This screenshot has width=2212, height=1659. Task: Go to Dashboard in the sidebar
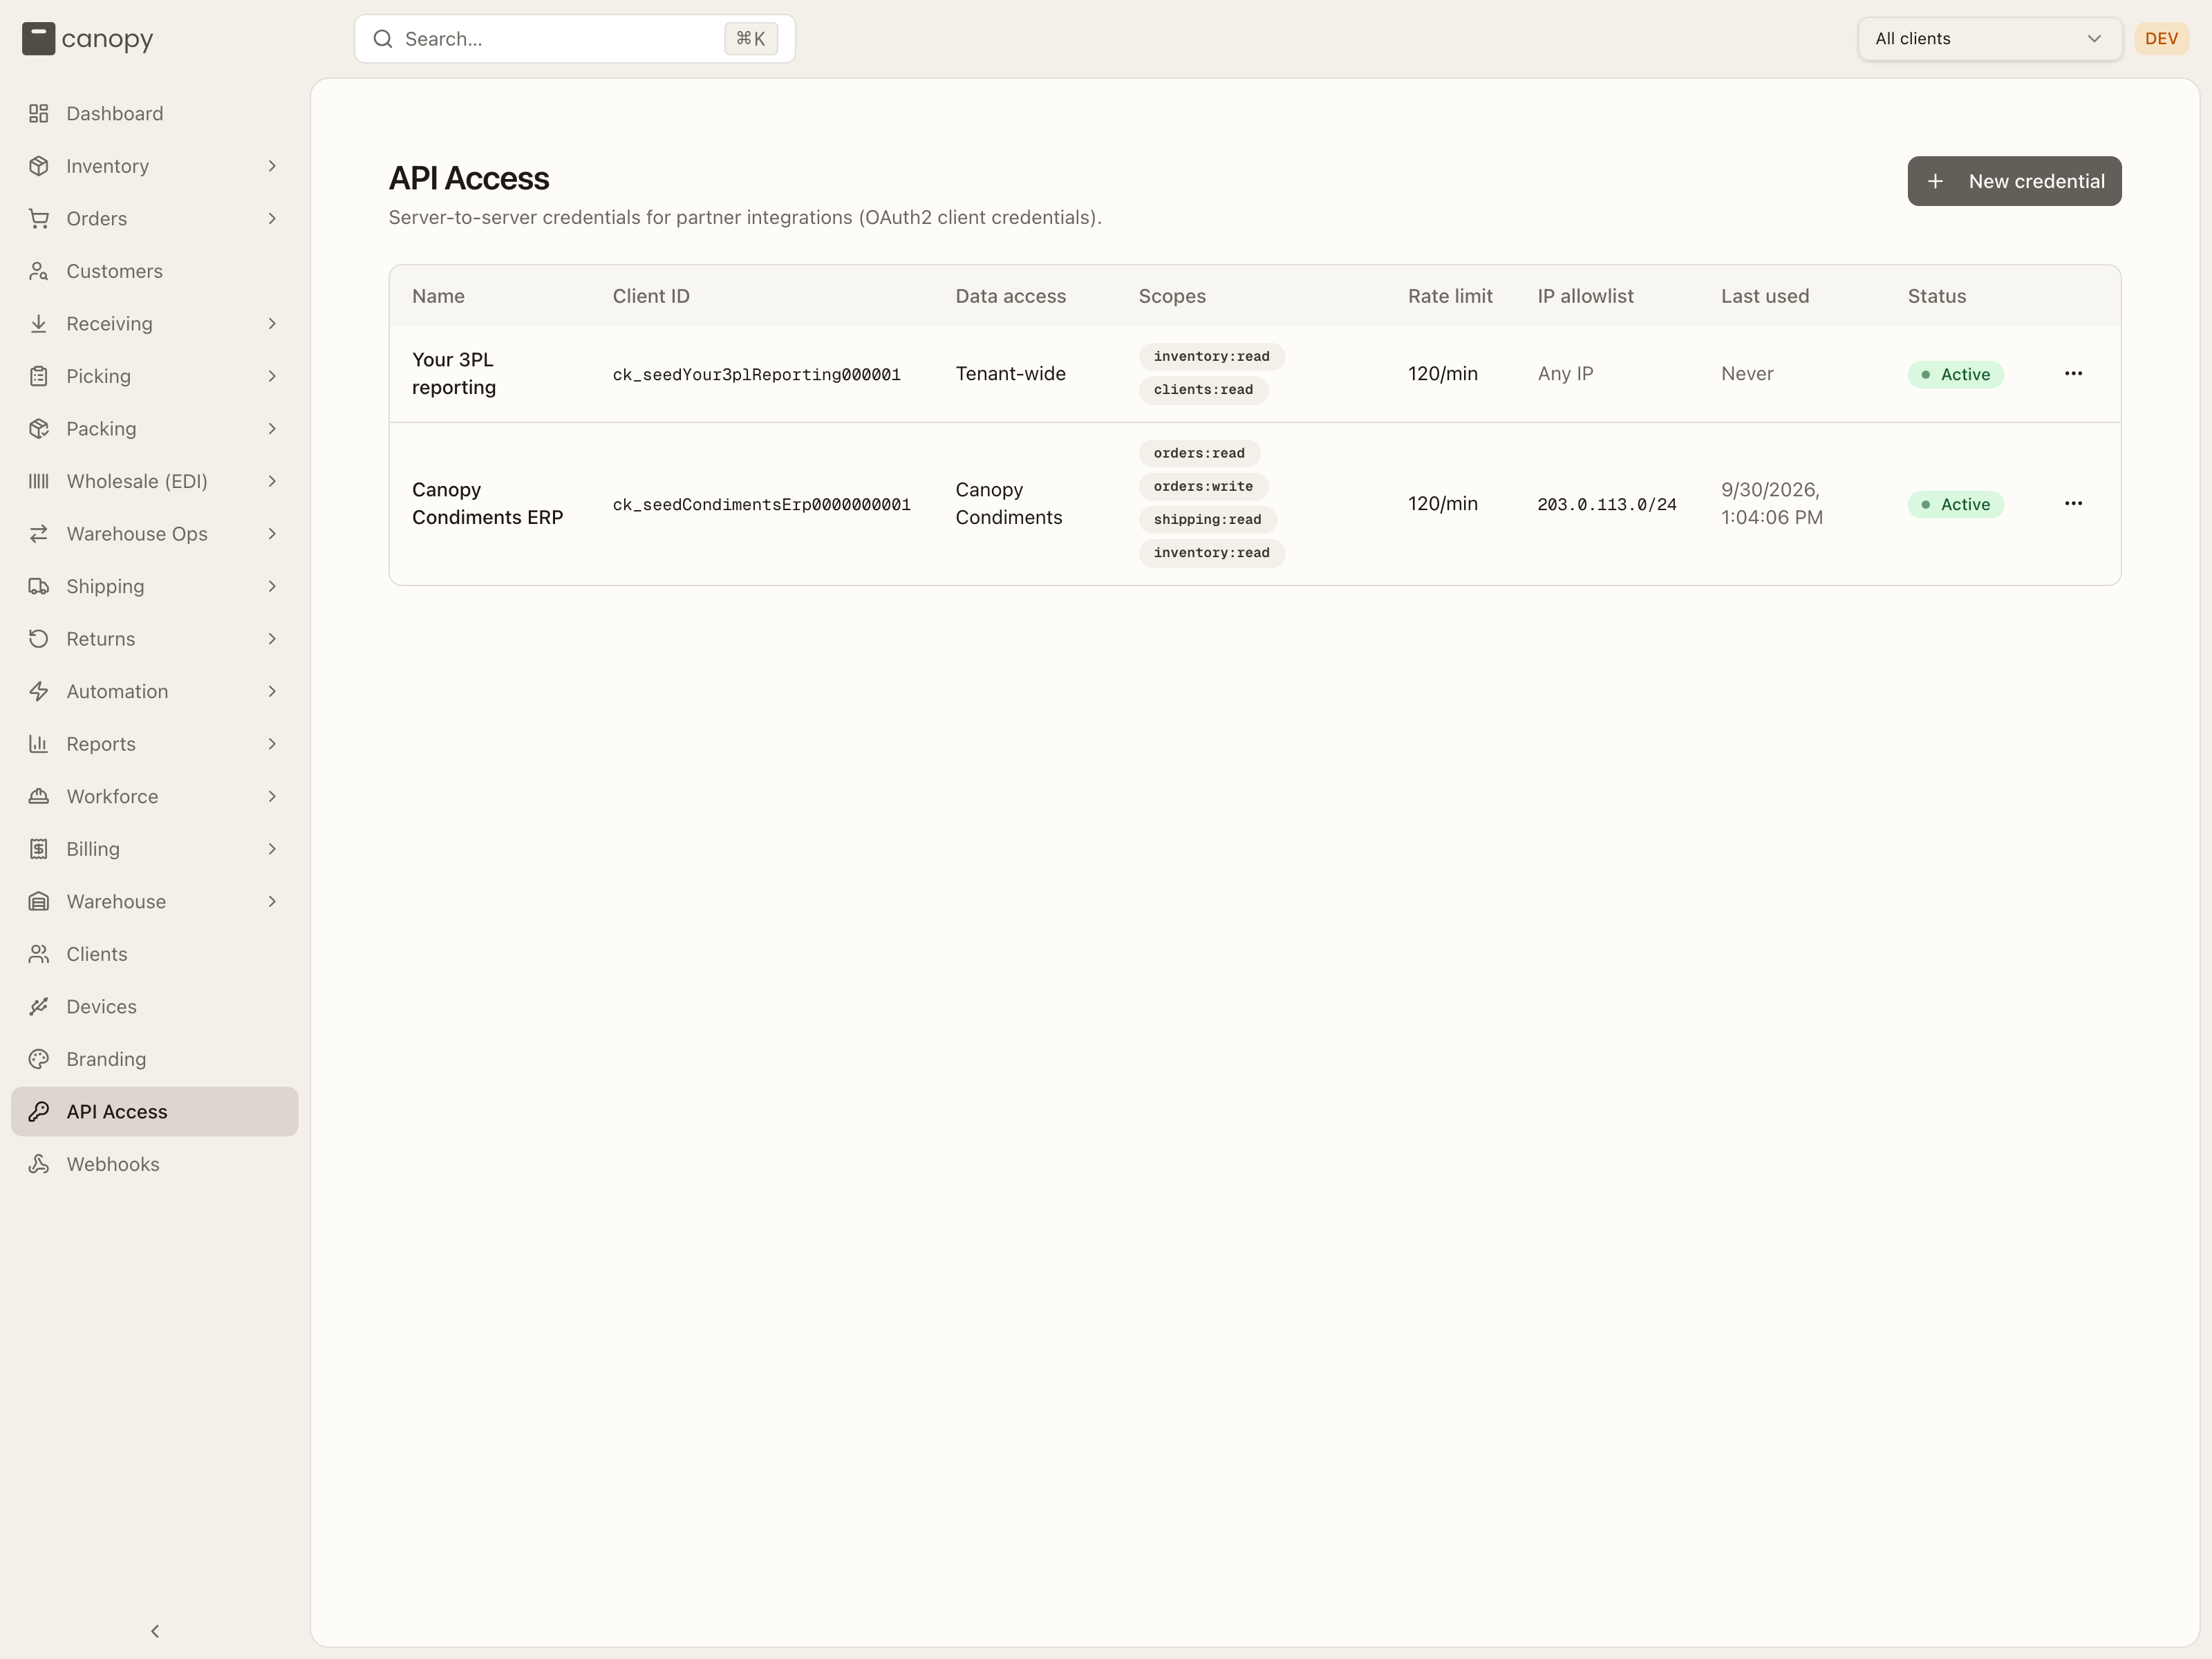(x=155, y=114)
